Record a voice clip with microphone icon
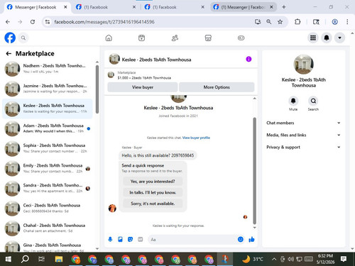This screenshot has width=355, height=266. coord(110,240)
